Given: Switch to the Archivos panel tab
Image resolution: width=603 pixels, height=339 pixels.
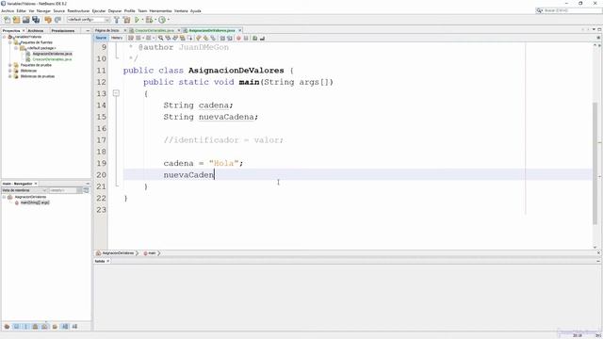Looking at the screenshot, I should coord(36,30).
